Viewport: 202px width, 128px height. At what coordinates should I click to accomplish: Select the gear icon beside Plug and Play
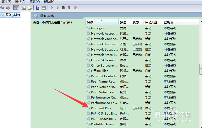pos(88,108)
